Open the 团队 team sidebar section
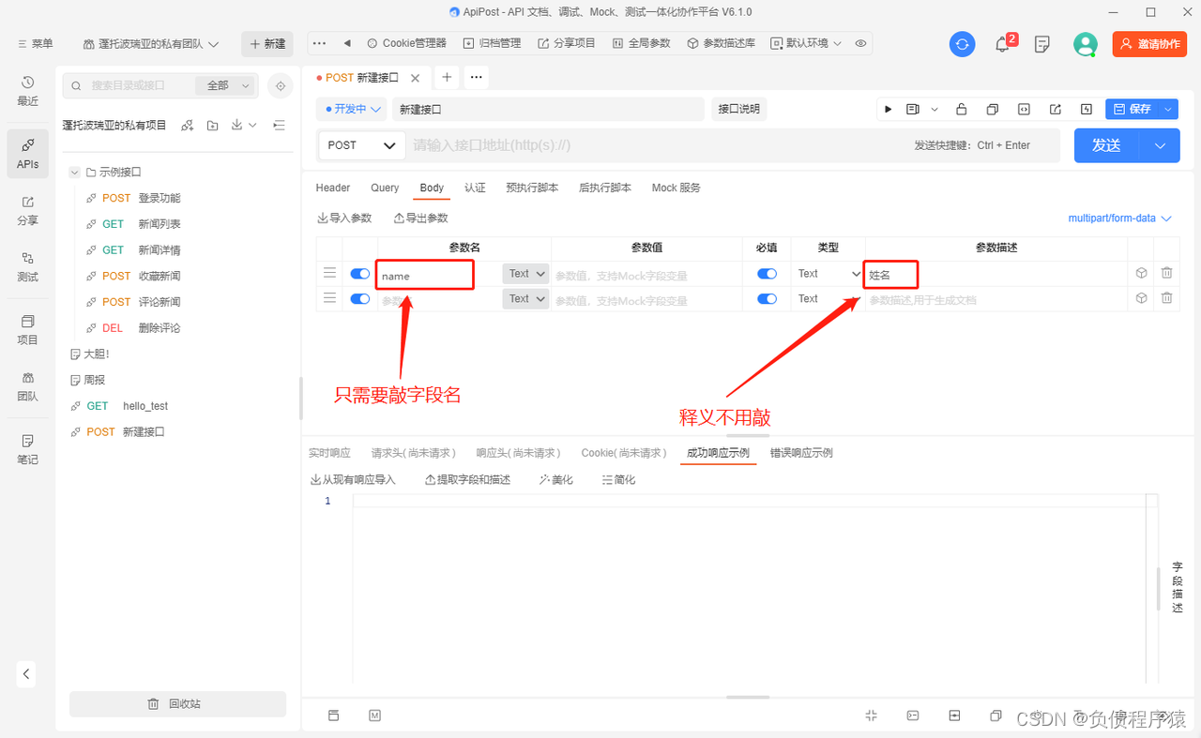 [27, 385]
